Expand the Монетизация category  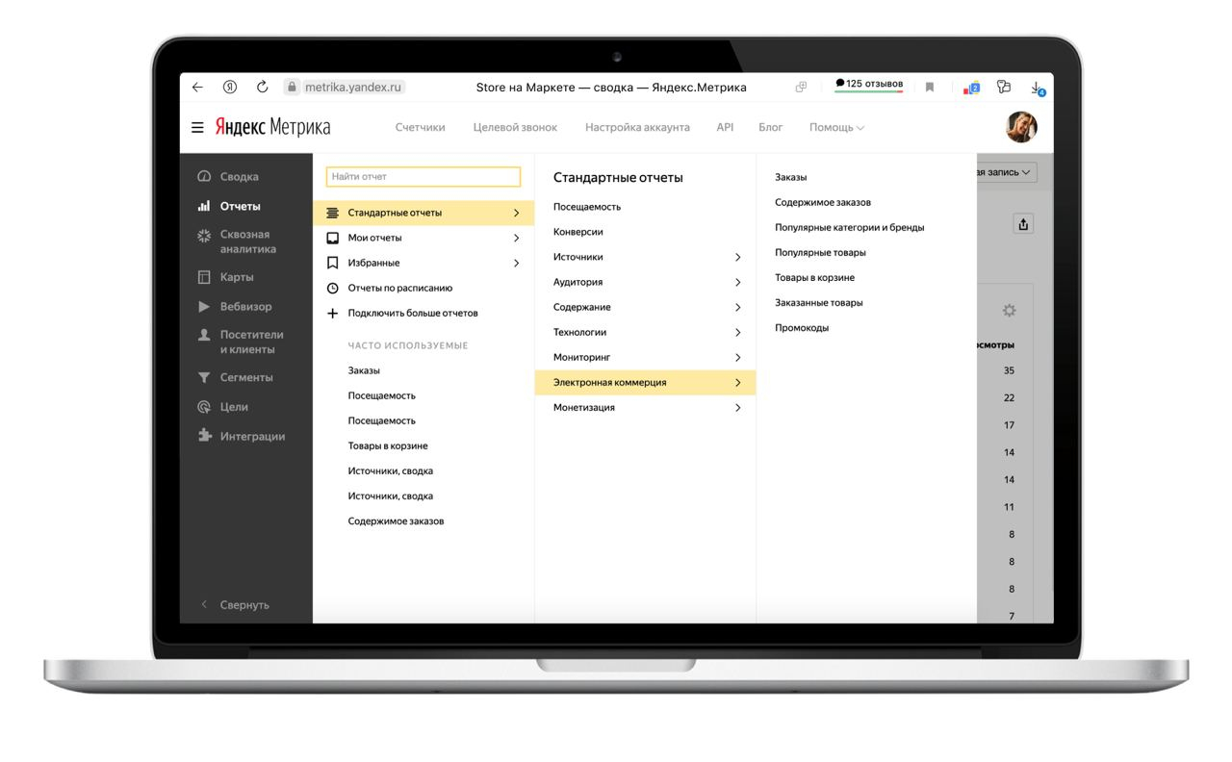(x=645, y=407)
